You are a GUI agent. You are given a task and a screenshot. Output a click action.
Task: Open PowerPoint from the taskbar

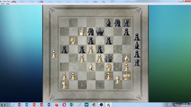pos(35,105)
